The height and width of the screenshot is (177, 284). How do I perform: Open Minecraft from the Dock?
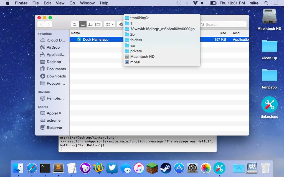[152, 168]
